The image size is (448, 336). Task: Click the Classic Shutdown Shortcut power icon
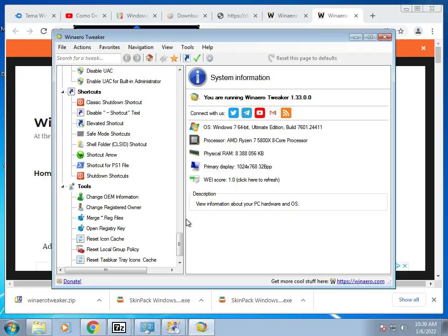click(80, 102)
